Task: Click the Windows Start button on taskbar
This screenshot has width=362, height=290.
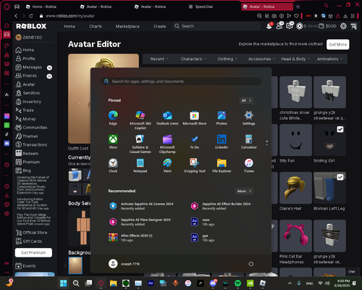Action: [x=64, y=283]
